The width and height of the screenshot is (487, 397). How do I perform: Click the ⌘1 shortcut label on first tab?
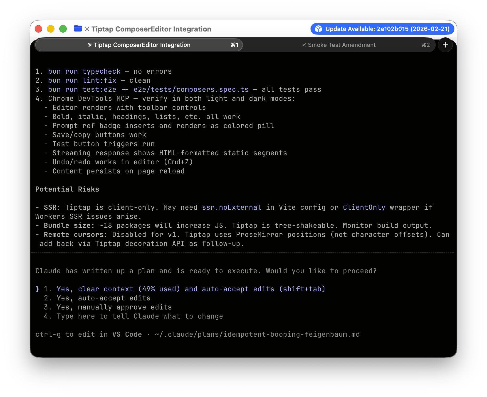tap(234, 45)
